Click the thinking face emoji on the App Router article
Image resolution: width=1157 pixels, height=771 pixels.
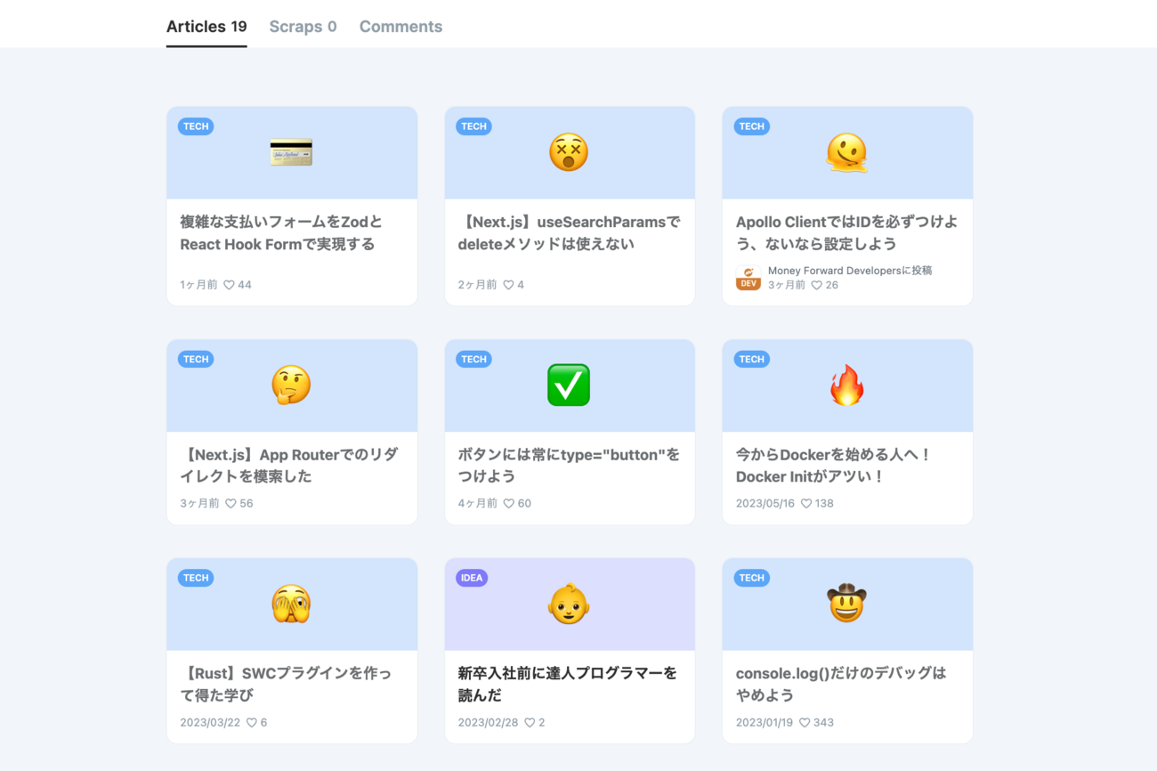point(292,385)
